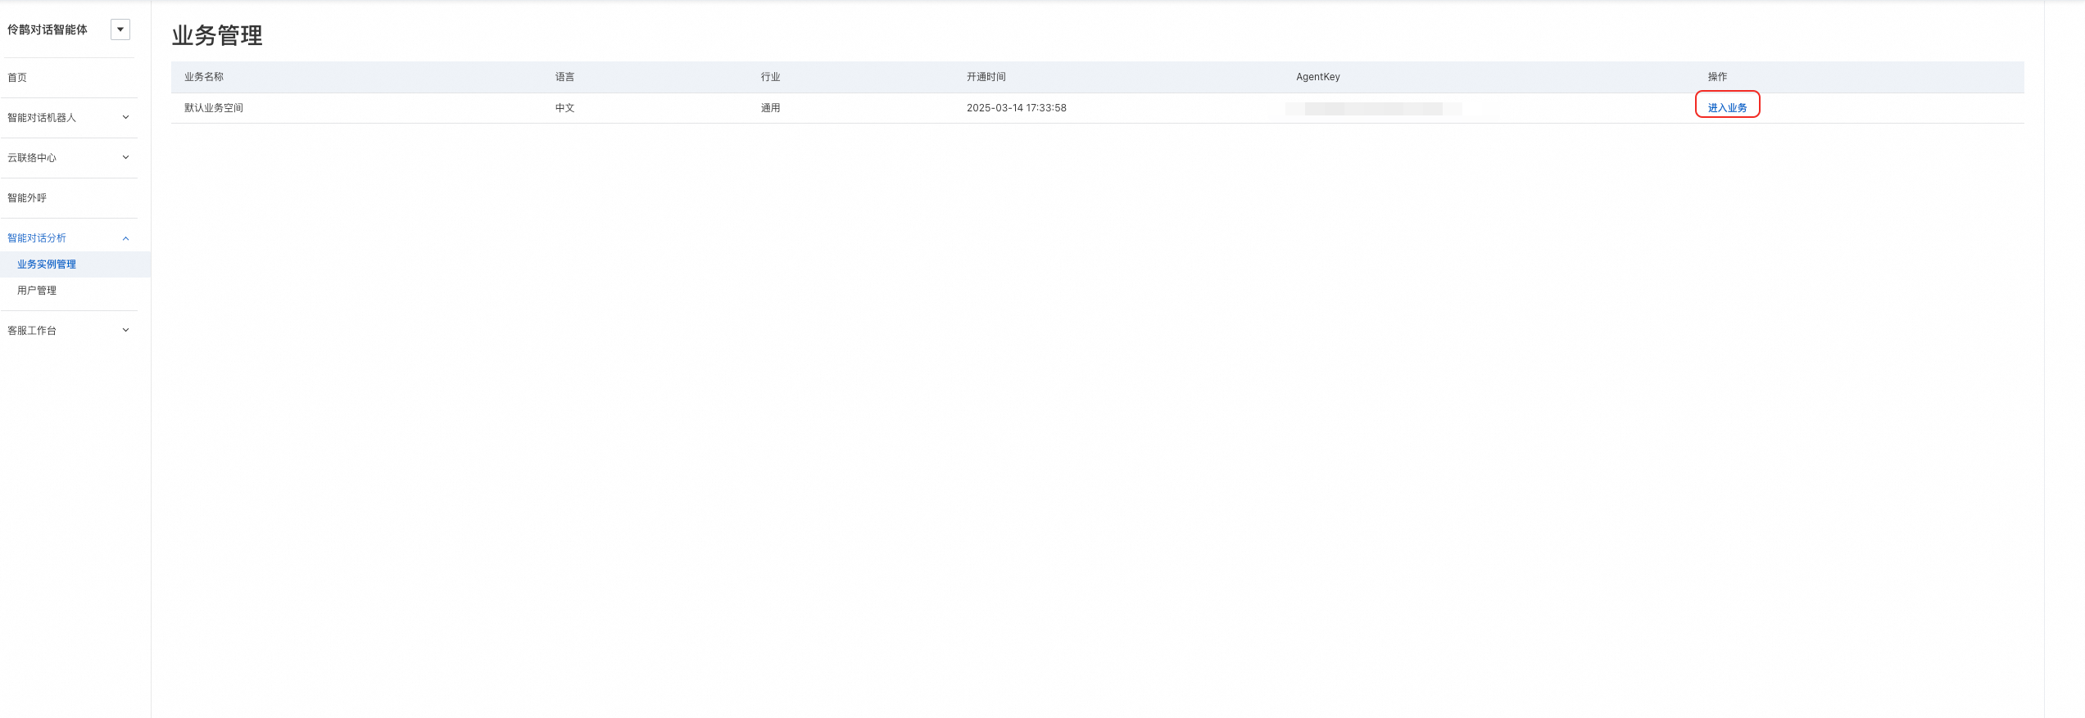Collapse the 智能对话分析 section chevron

point(125,238)
